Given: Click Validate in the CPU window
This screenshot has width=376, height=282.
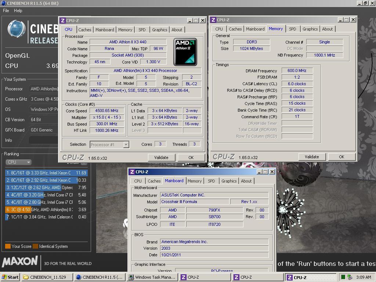Looking at the screenshot, I should (x=162, y=158).
